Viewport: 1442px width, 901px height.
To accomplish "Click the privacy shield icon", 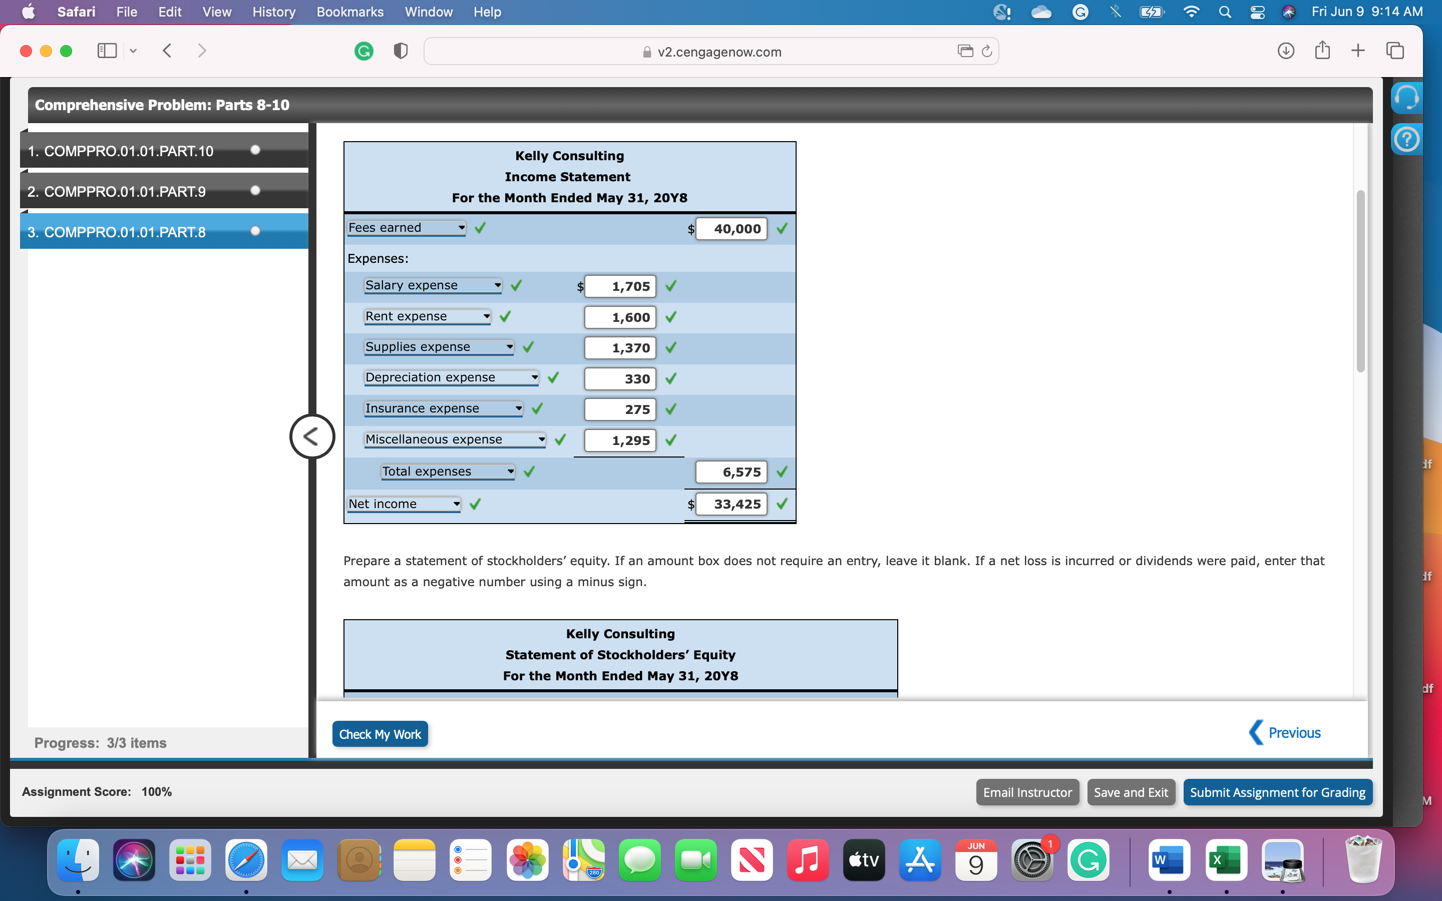I will 401,51.
